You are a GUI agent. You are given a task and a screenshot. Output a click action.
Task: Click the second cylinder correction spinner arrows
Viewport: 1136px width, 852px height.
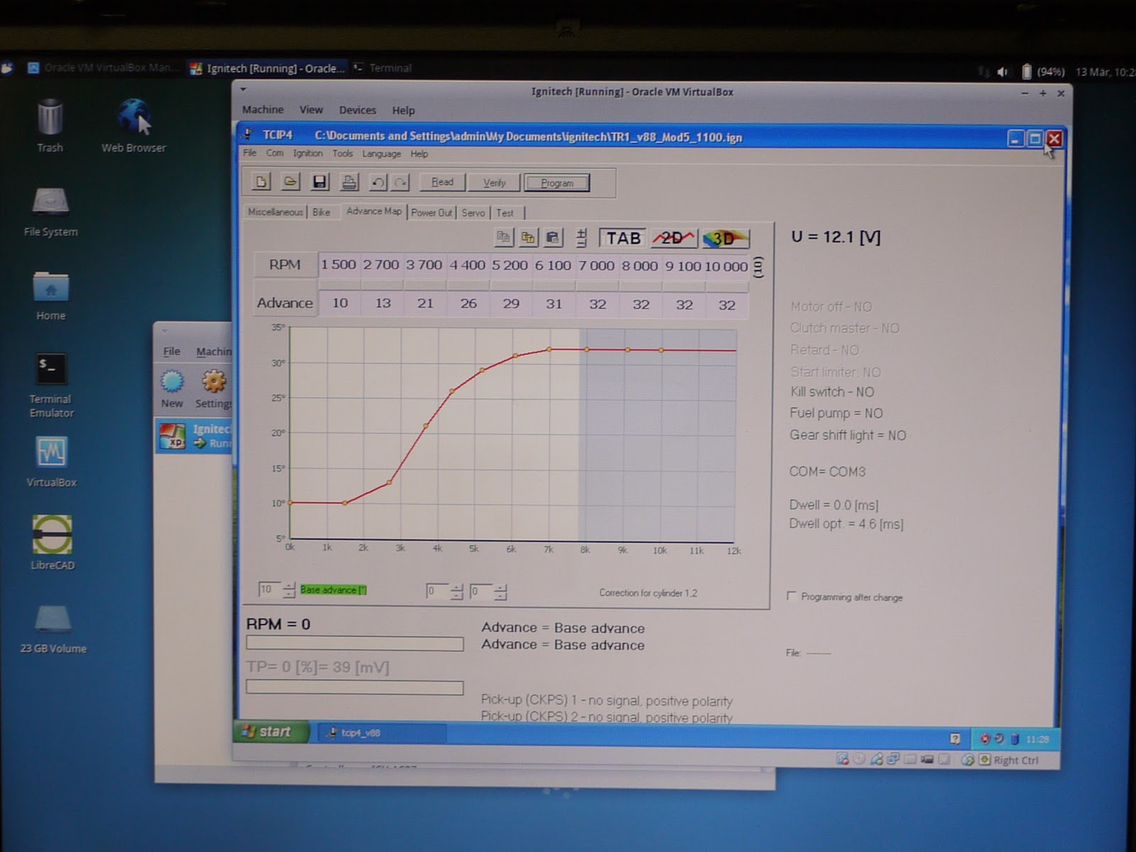[501, 591]
